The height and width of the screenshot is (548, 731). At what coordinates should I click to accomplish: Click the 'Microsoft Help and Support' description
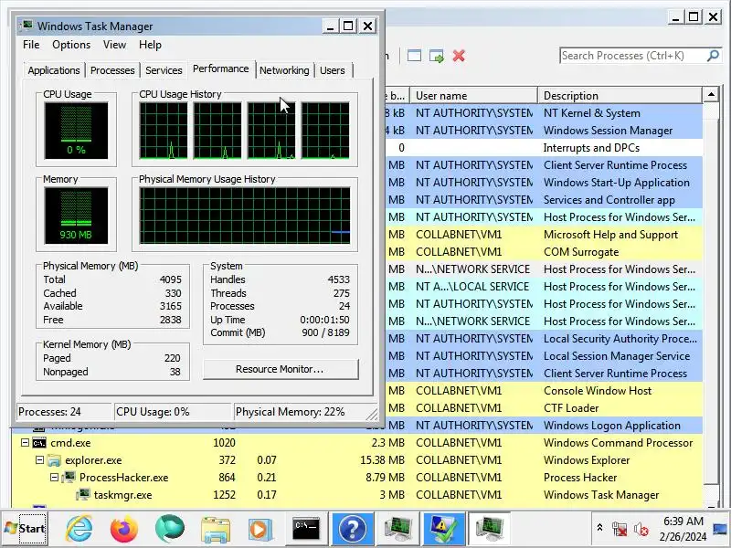pos(610,235)
